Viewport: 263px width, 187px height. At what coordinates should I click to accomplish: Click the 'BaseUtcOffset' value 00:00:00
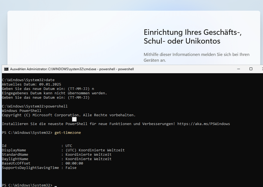(74, 163)
